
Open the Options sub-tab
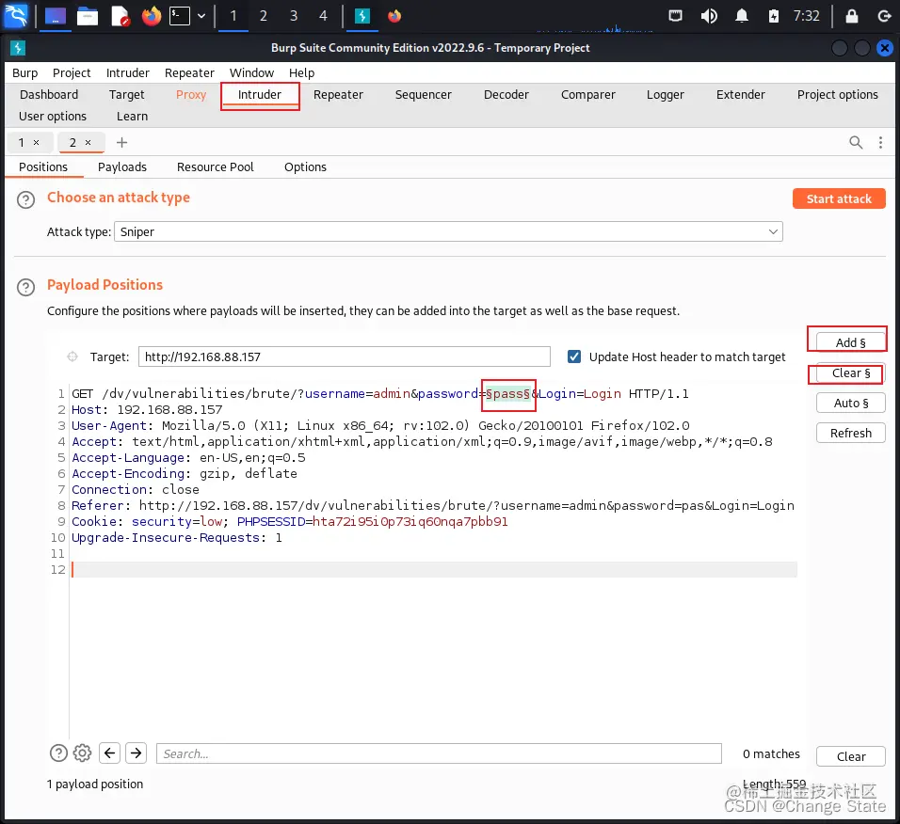click(305, 166)
